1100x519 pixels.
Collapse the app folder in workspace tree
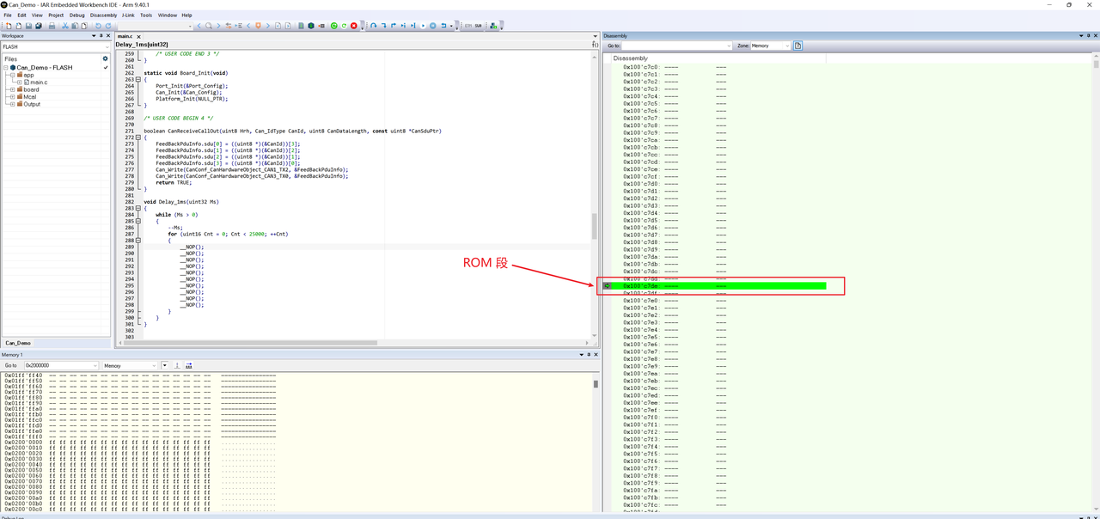(x=13, y=75)
